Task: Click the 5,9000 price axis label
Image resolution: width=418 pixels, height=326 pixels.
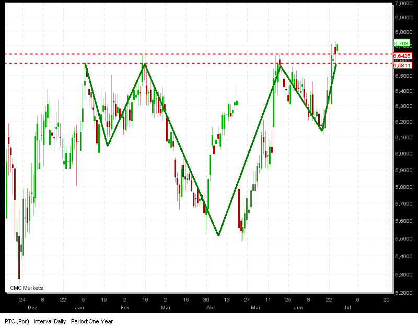Action: click(x=404, y=171)
